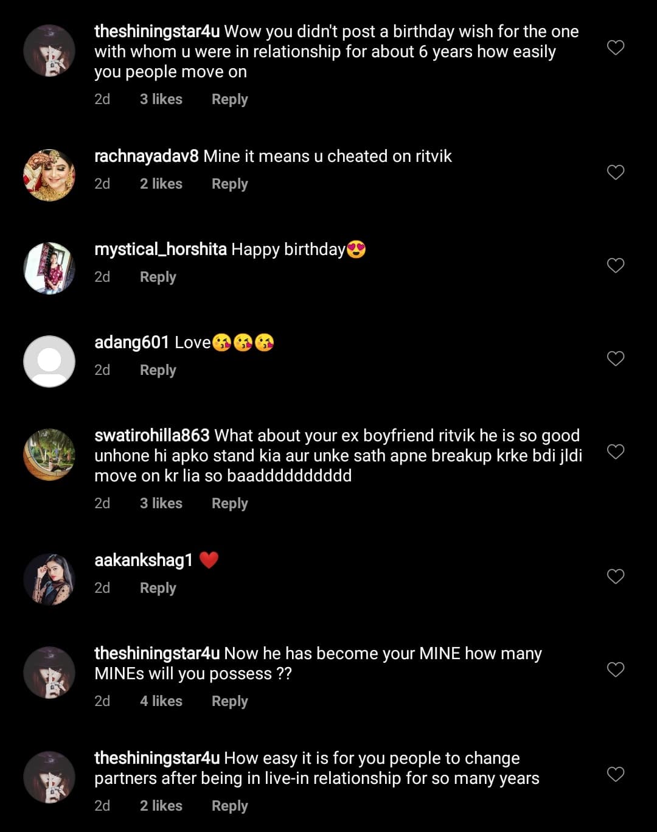Reply to adang601's Love comment
Screen dimensions: 657x832
click(x=158, y=370)
